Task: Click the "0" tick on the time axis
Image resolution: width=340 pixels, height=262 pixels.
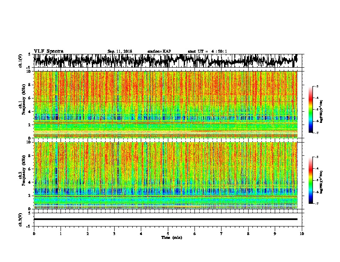Action: click(x=34, y=234)
